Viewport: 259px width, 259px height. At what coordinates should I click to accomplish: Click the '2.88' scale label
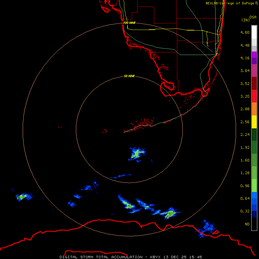245,109
